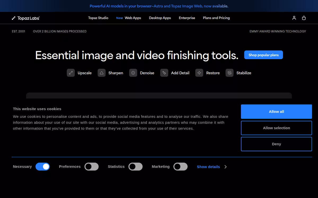Screen dimensions: 318x198
Task: Click the Sharpen triangle icon
Action: pyautogui.click(x=101, y=73)
